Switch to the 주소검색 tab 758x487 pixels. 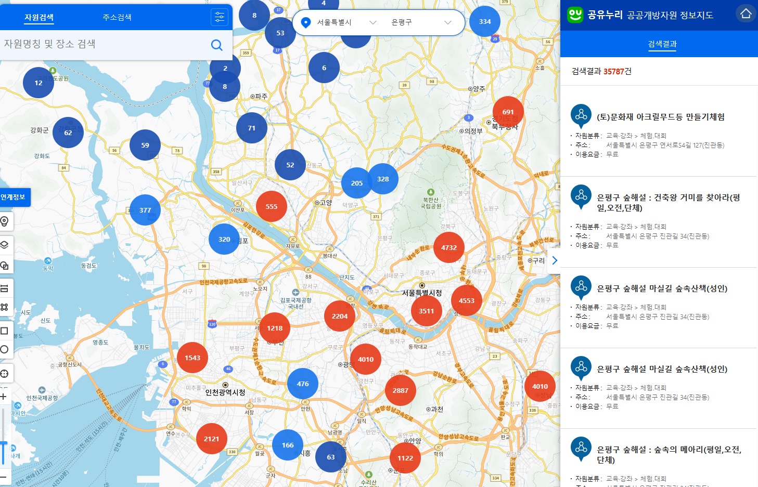point(117,18)
